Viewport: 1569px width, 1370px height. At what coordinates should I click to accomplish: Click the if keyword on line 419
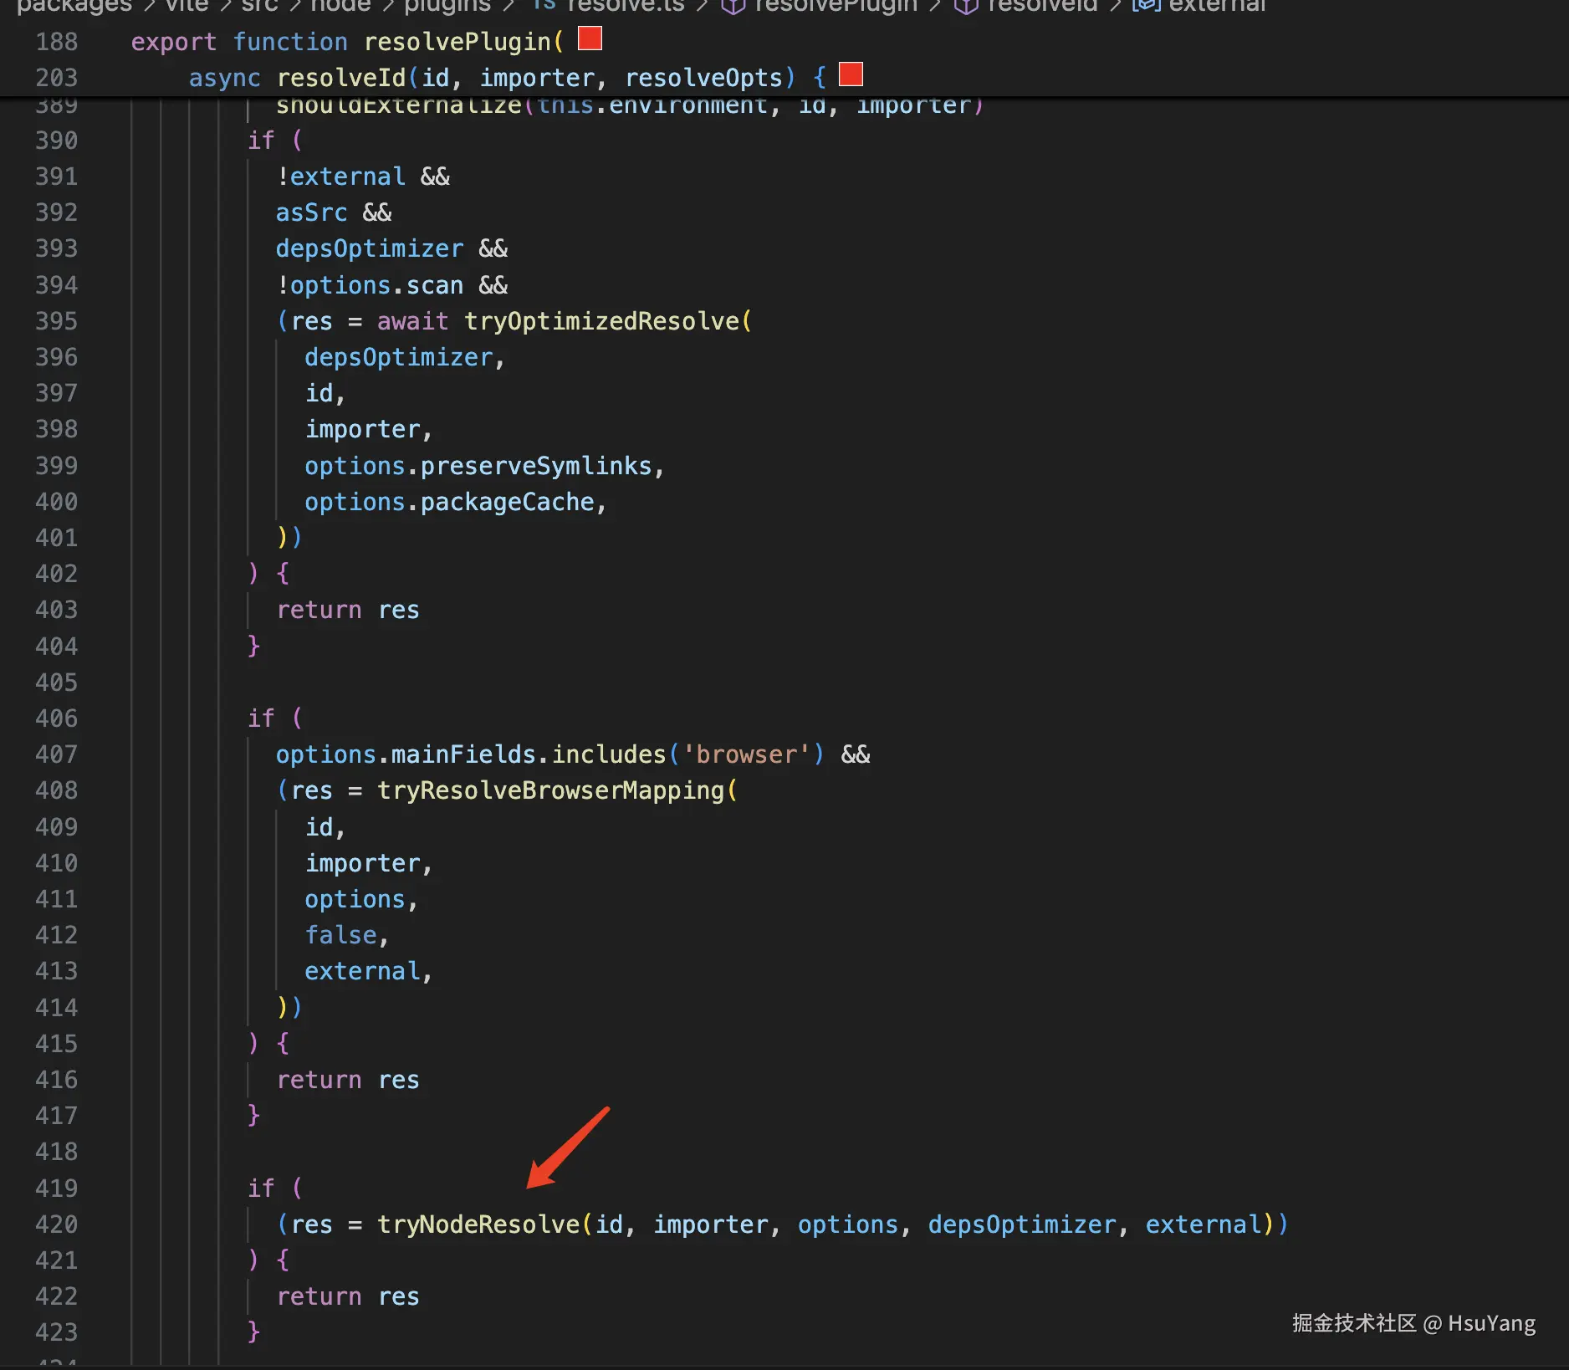[261, 1189]
